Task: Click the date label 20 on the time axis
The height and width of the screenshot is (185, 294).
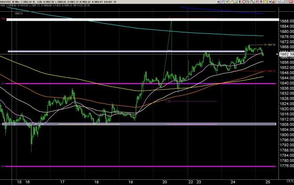Action: click(165, 182)
